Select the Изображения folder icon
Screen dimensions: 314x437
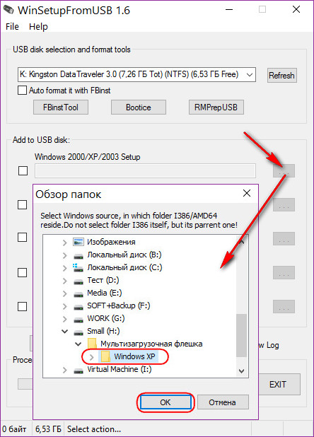tap(78, 242)
